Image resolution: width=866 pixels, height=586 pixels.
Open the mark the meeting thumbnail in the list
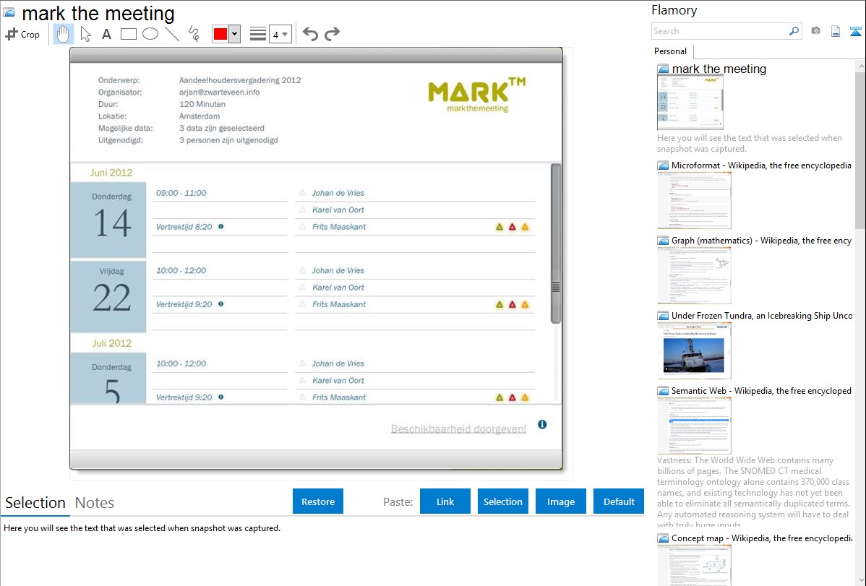[690, 102]
